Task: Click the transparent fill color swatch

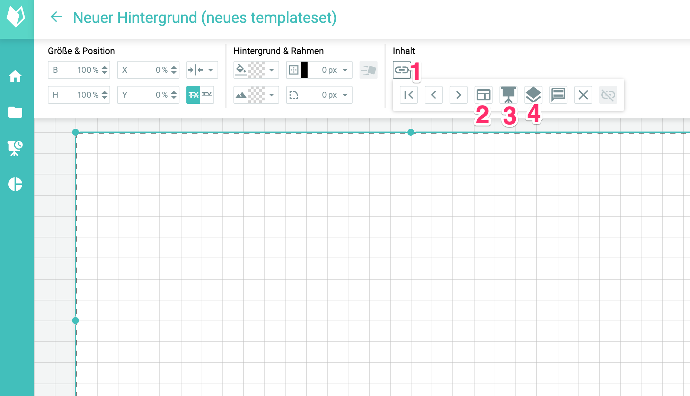Action: [257, 70]
